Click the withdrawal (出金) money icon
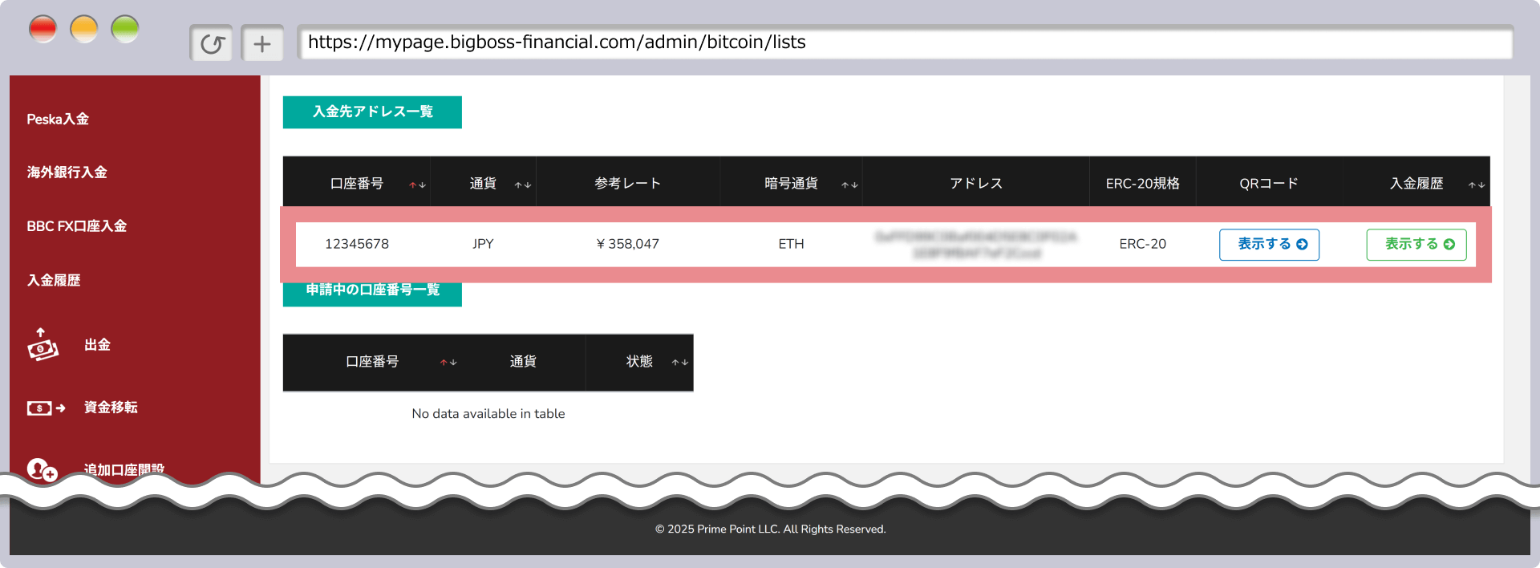Viewport: 1540px width, 568px height. coord(43,345)
